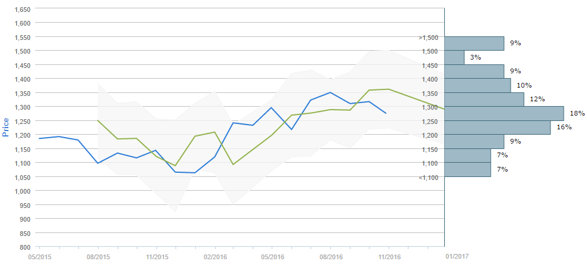Click the 08/2016 x-axis label
587x264 pixels.
330,256
